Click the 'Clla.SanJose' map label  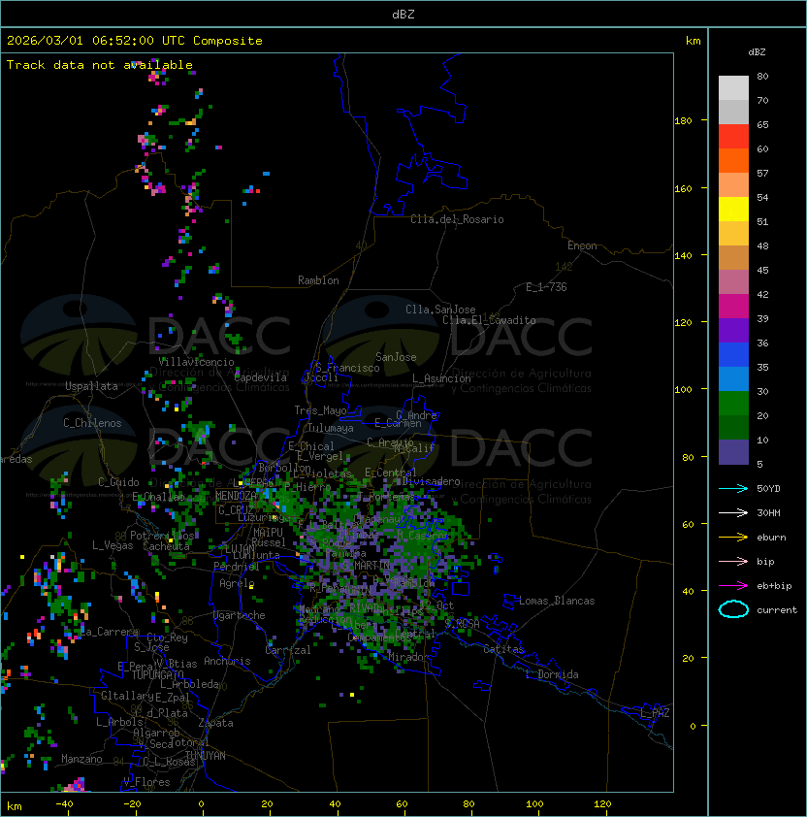(440, 310)
